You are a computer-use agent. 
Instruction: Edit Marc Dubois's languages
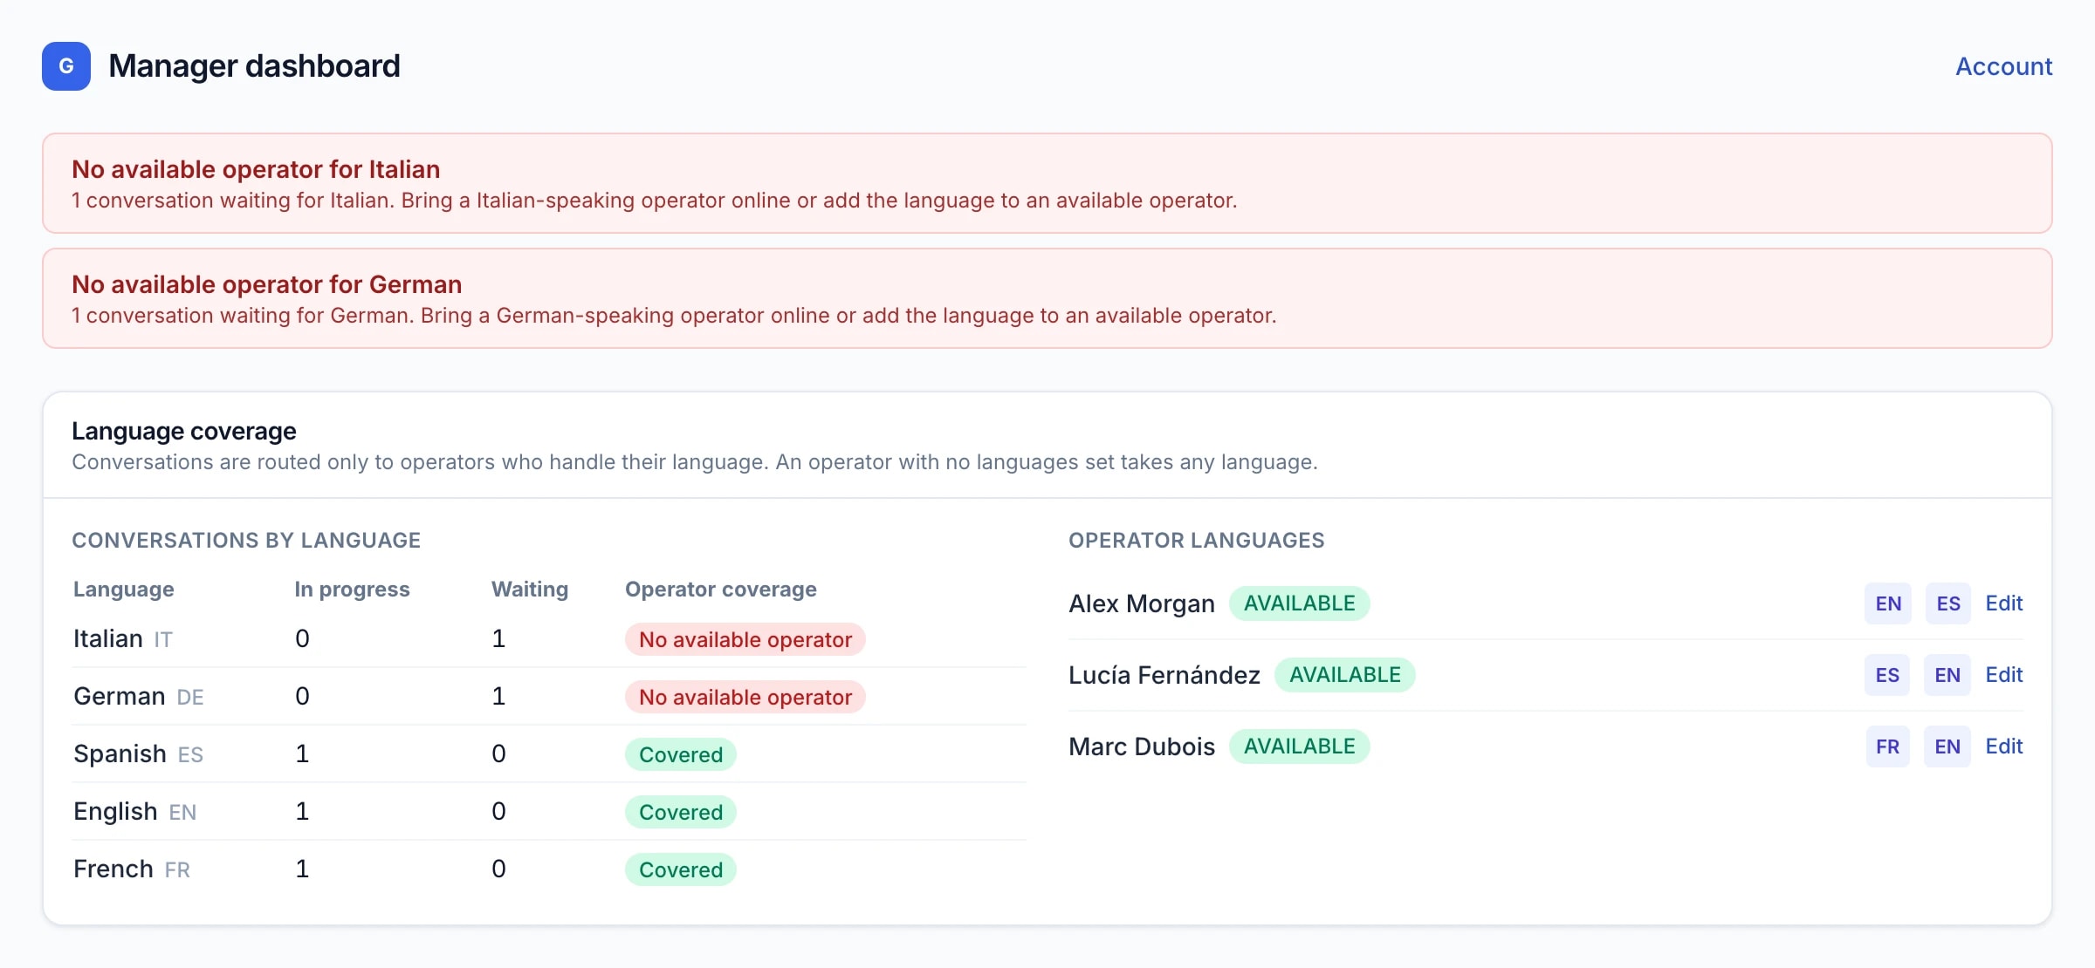point(2003,746)
